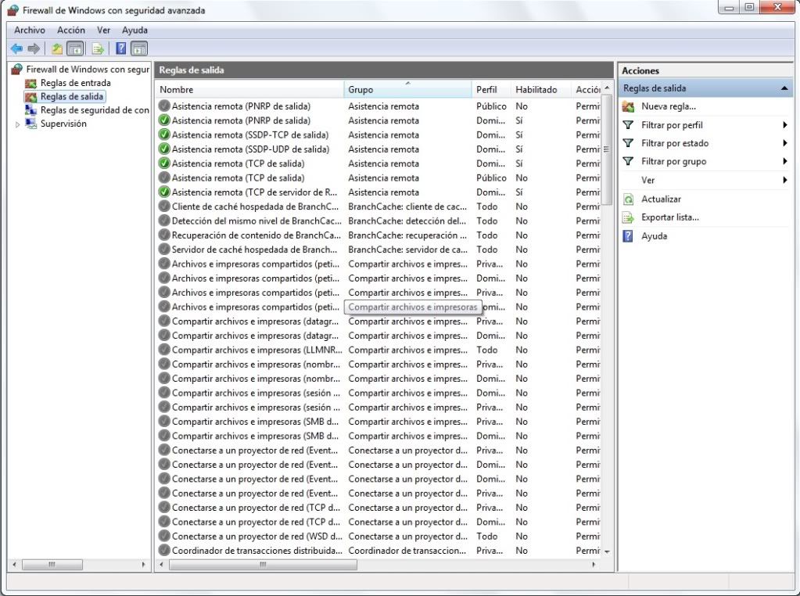This screenshot has height=596, width=800.
Task: Click the Export list toolbar icon
Action: click(98, 48)
